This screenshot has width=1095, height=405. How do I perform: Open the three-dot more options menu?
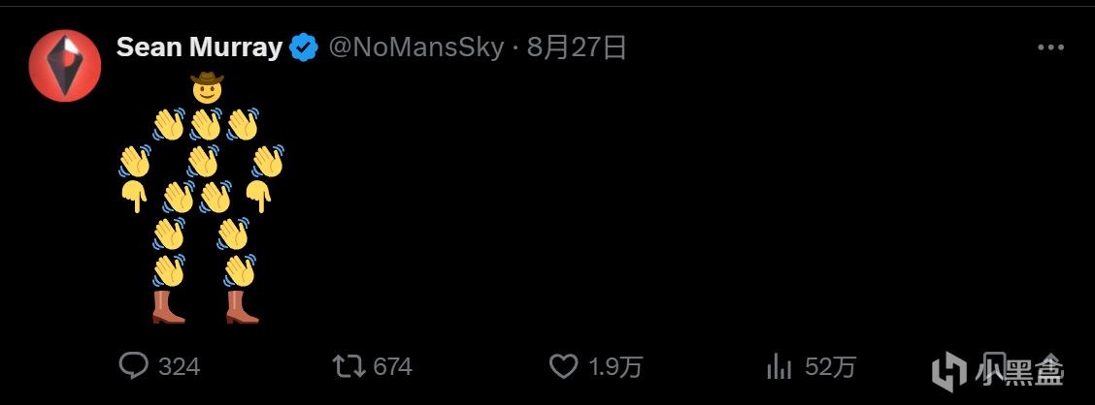1050,47
